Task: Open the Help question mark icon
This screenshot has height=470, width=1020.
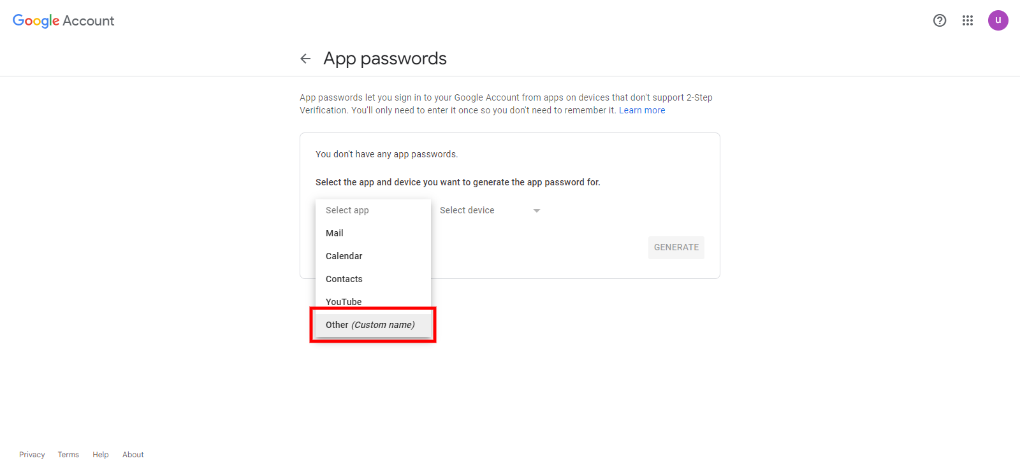Action: point(939,20)
